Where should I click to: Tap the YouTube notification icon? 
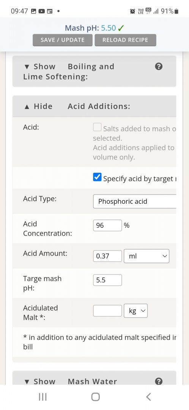42,11
